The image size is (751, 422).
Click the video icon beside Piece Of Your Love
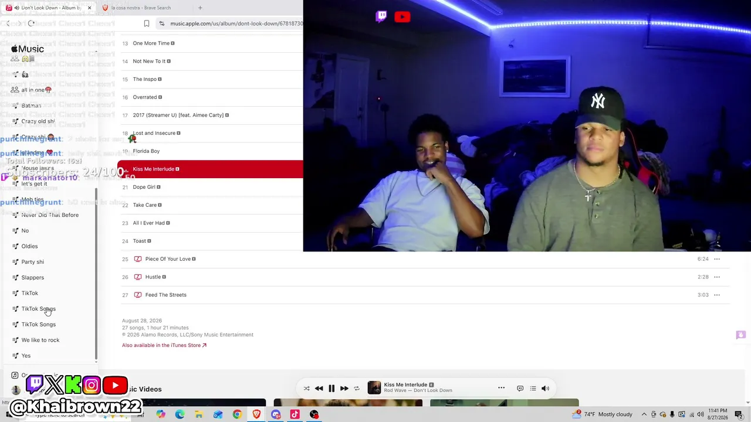click(138, 259)
